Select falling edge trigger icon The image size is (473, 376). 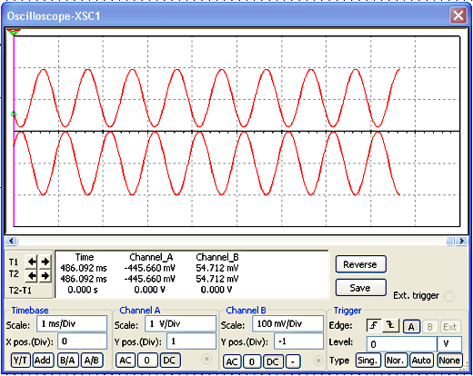tap(391, 326)
